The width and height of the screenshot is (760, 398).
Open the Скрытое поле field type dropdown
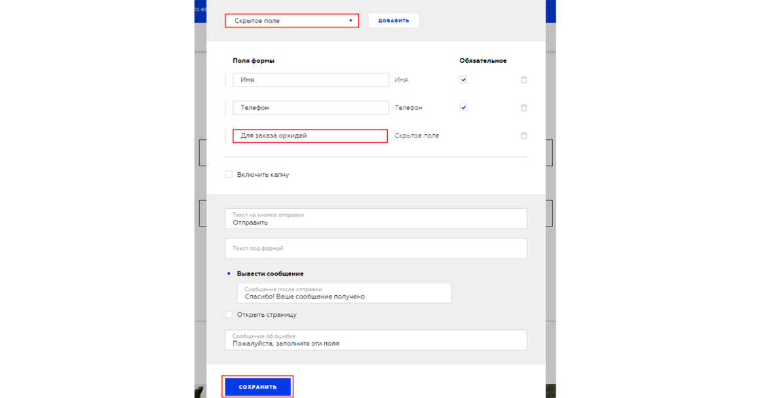(x=292, y=21)
